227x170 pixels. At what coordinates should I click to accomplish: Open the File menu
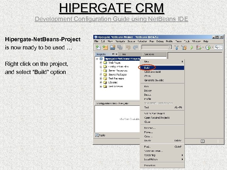96,41
